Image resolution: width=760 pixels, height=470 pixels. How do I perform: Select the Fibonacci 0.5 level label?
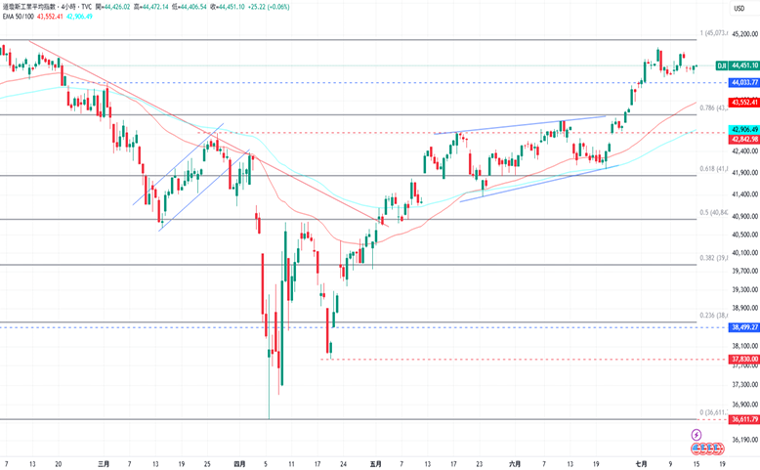pyautogui.click(x=713, y=212)
